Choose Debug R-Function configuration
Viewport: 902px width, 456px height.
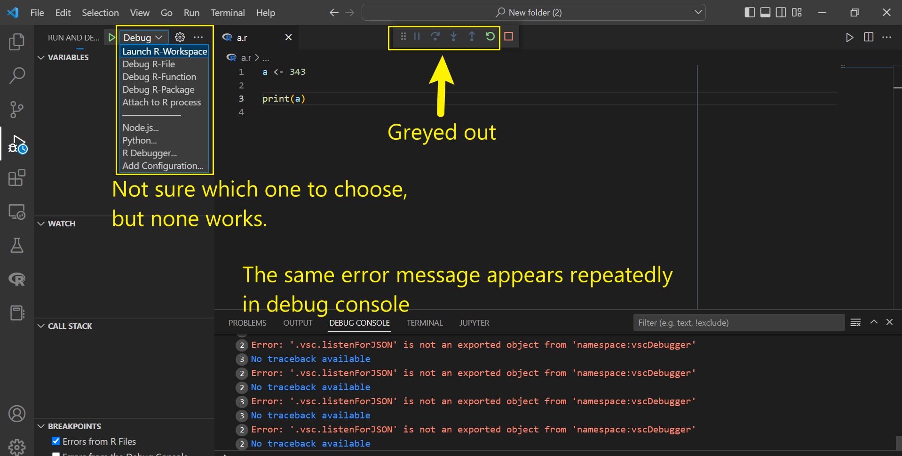pyautogui.click(x=165, y=77)
